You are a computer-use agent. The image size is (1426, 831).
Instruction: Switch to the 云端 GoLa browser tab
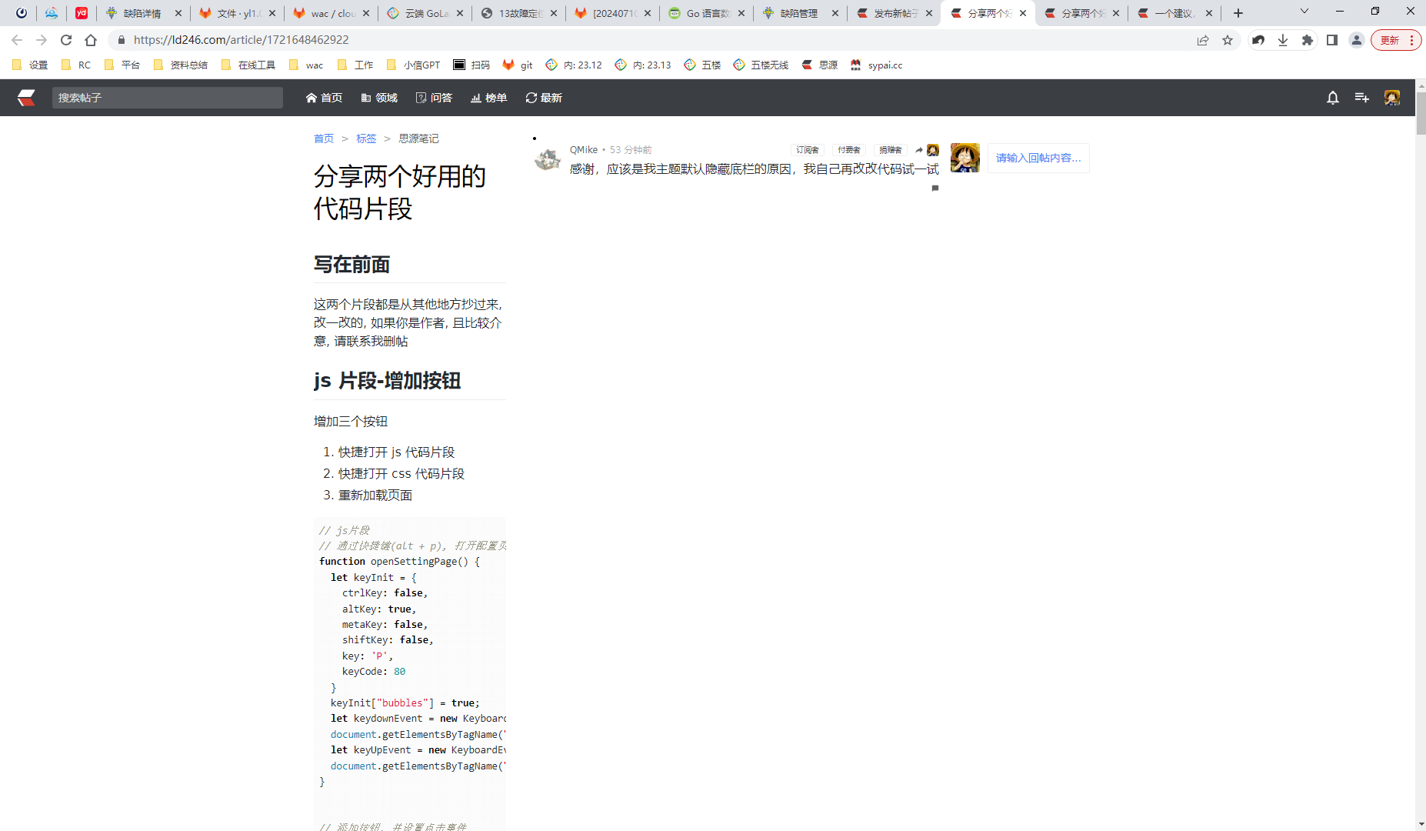tap(424, 13)
